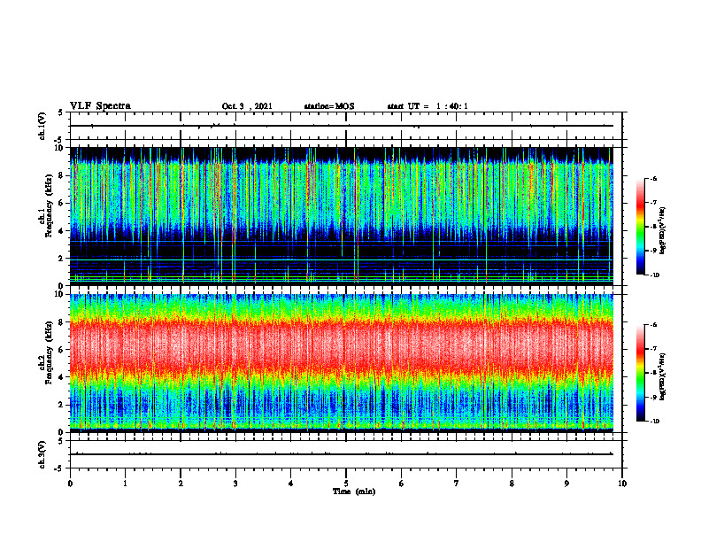This screenshot has width=701, height=542.
Task: Click the "5" tick on ch.1(V) axis
Action: (x=62, y=113)
